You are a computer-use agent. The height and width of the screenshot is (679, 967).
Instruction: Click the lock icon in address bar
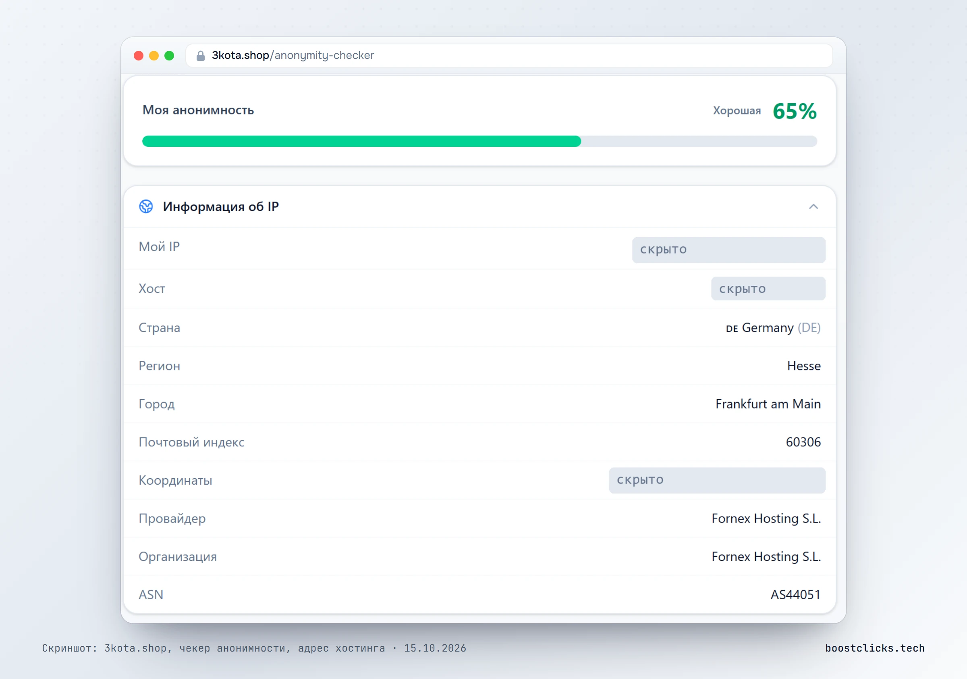click(x=201, y=56)
